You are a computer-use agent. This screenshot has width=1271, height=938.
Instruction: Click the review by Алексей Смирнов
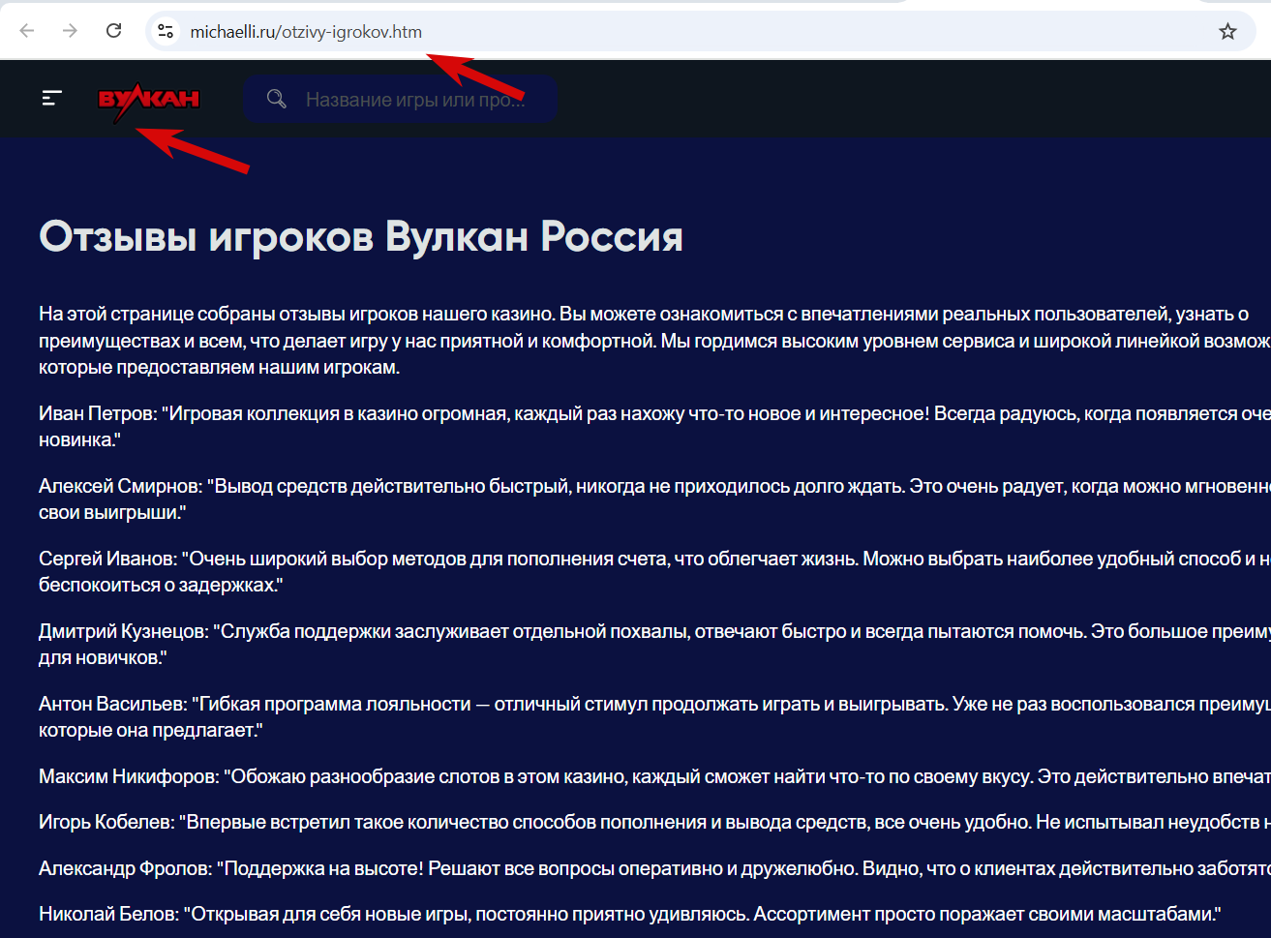(654, 499)
